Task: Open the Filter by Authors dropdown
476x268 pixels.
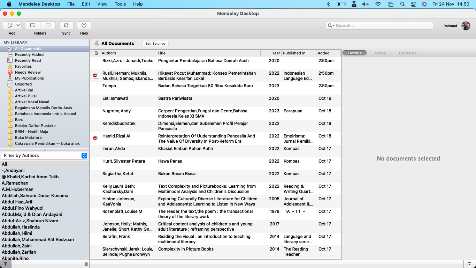Action: [44, 156]
